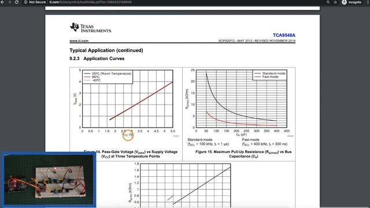This screenshot has height=208, width=370.
Task: Bookmark this page with the star icon
Action: [335, 2]
